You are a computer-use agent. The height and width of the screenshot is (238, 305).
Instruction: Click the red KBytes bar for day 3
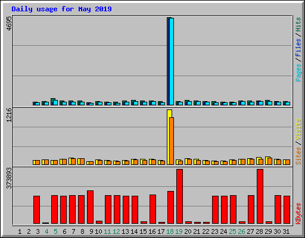click(x=36, y=209)
